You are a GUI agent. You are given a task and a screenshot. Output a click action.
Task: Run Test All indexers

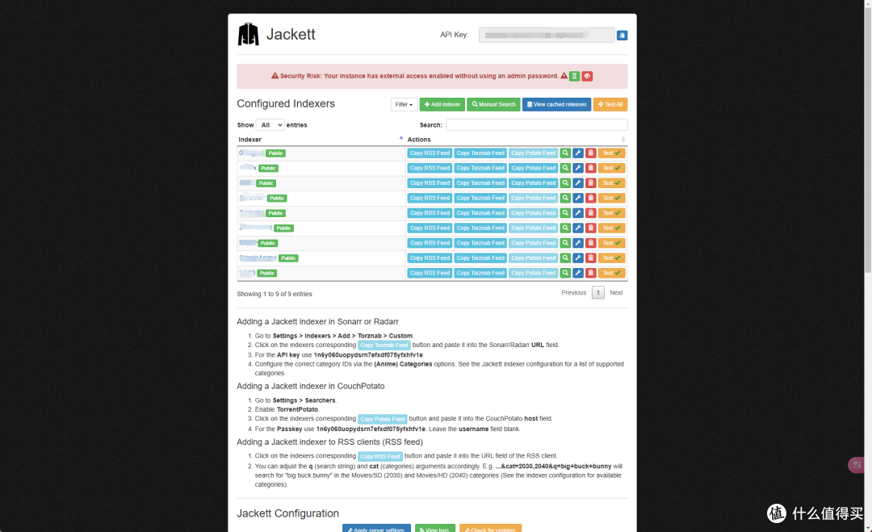click(x=610, y=104)
